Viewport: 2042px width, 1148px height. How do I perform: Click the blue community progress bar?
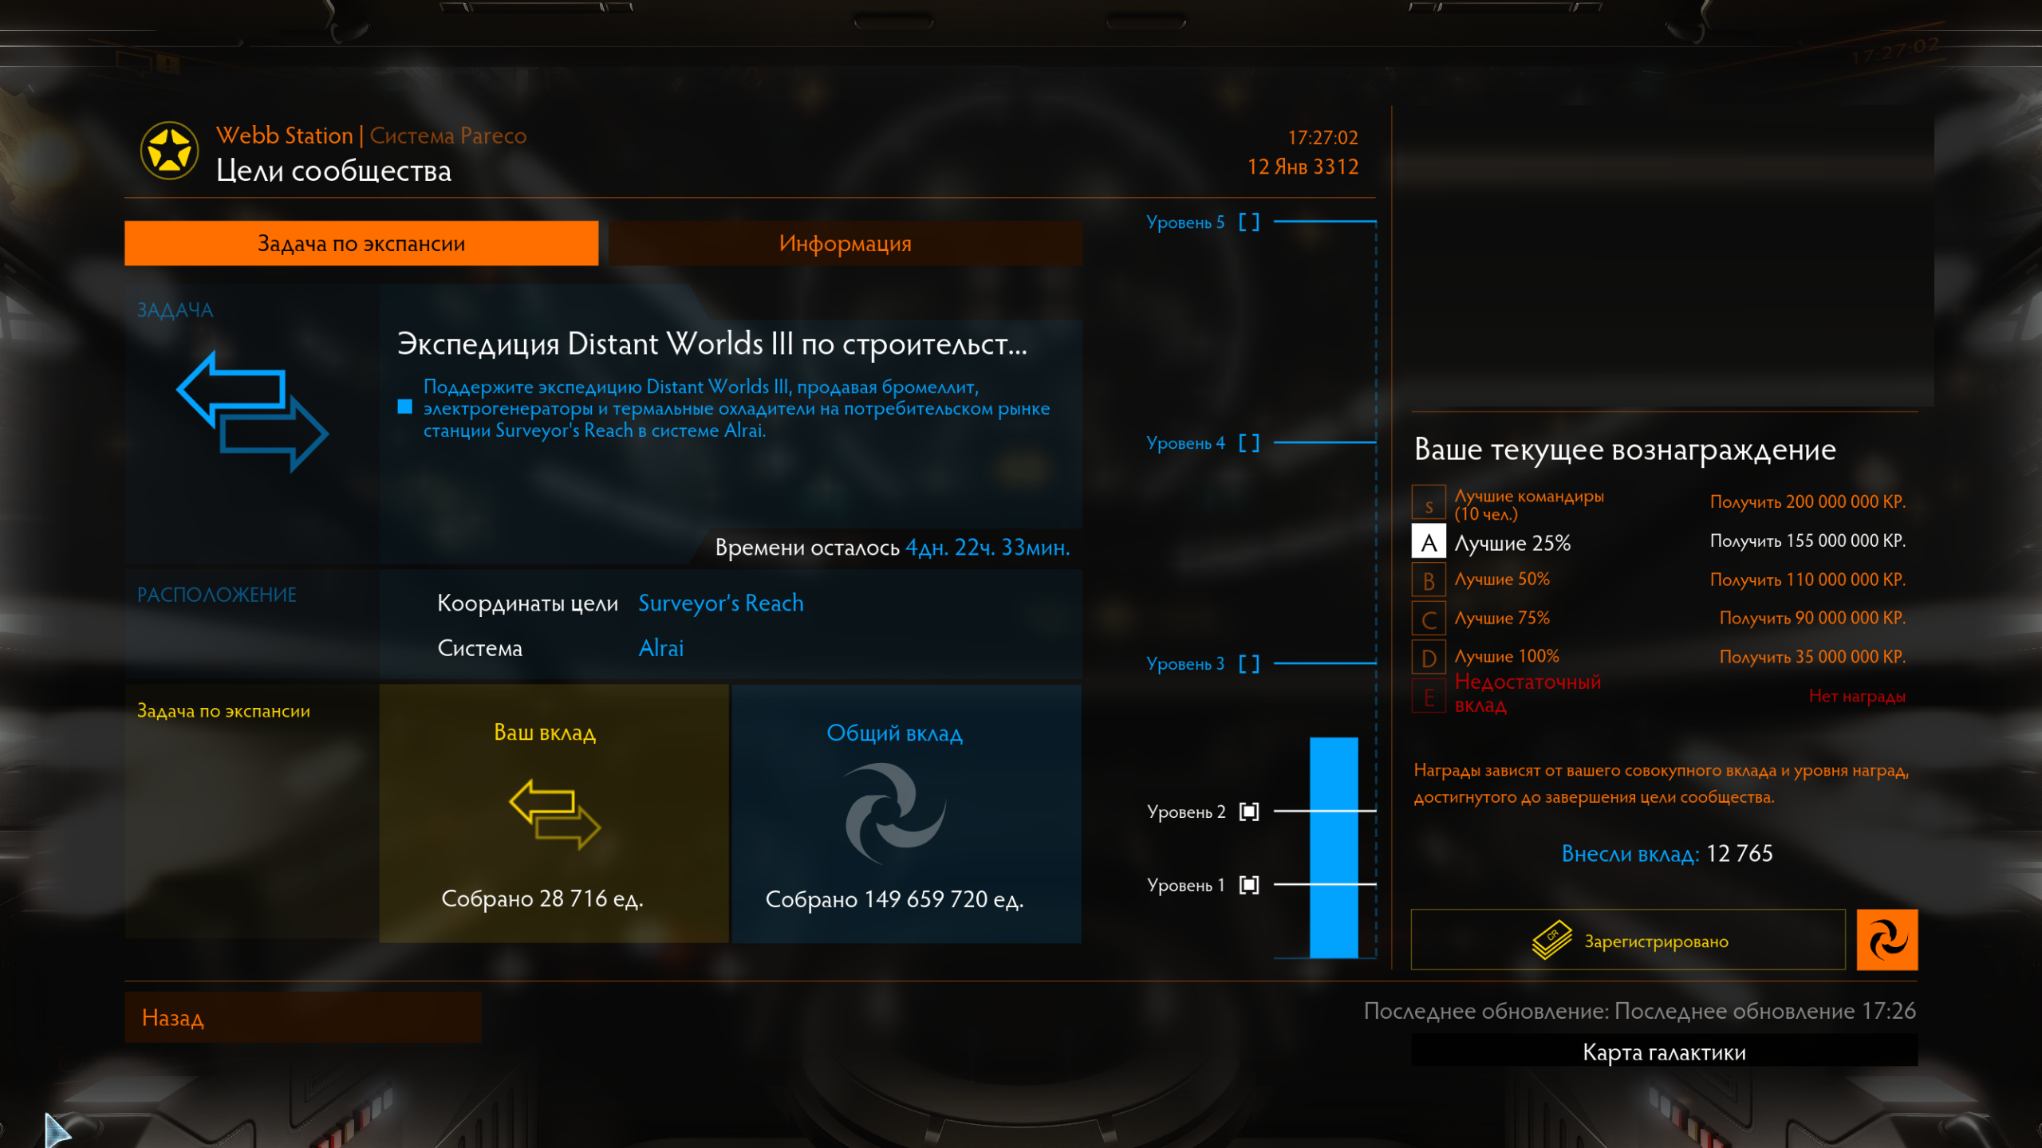click(x=1333, y=847)
